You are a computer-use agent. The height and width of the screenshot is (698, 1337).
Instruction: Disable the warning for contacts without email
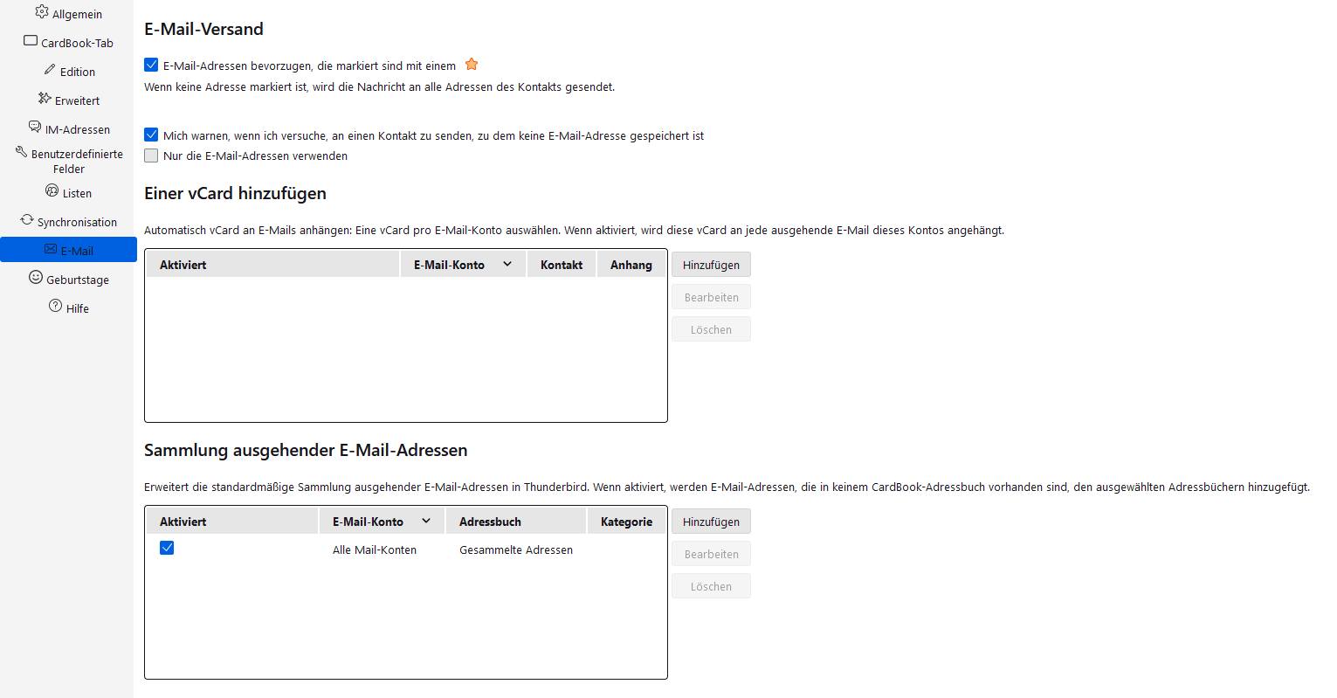[151, 135]
